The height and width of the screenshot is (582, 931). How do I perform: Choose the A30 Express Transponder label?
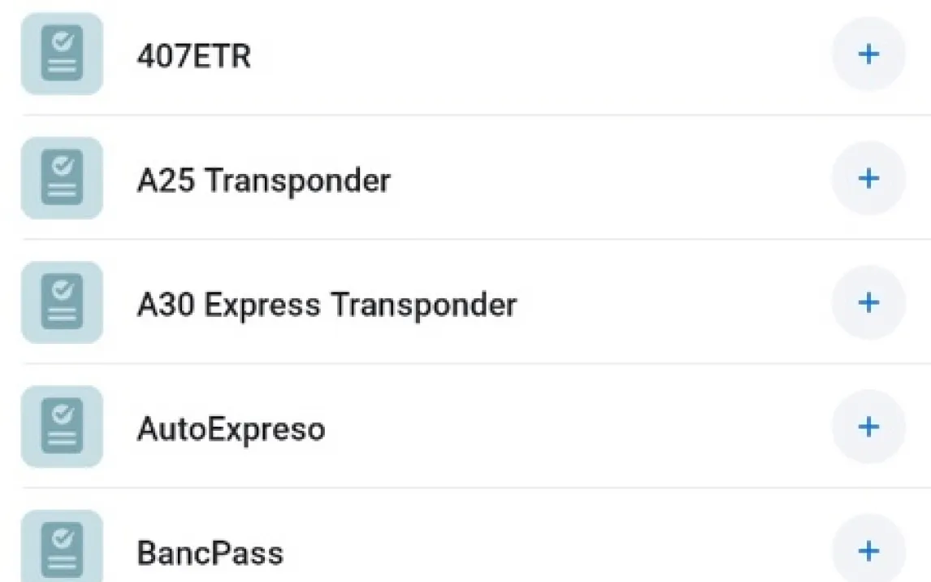[x=327, y=305]
